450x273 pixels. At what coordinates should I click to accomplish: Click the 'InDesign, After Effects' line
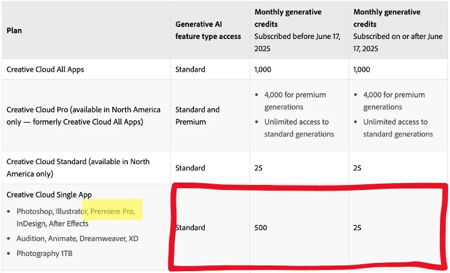coord(52,223)
